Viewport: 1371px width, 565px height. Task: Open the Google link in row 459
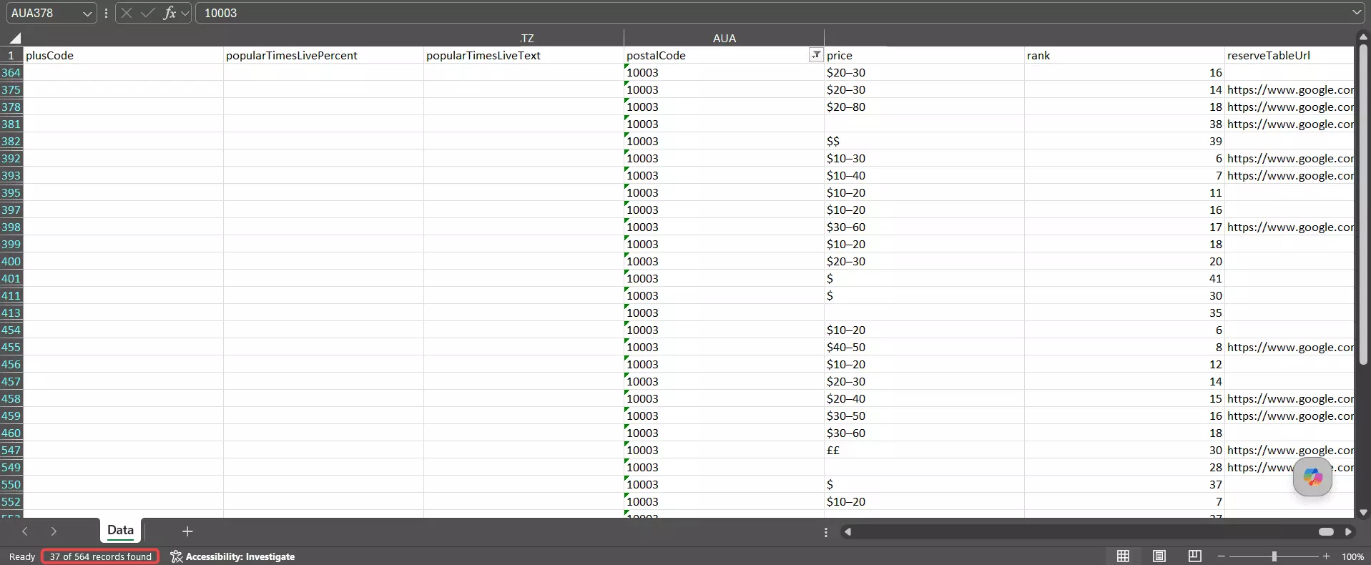[x=1289, y=416]
